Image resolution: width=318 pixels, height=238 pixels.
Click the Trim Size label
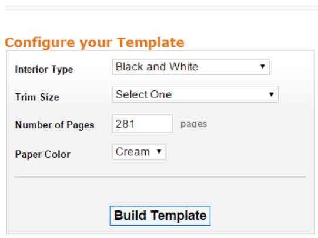[x=37, y=97]
